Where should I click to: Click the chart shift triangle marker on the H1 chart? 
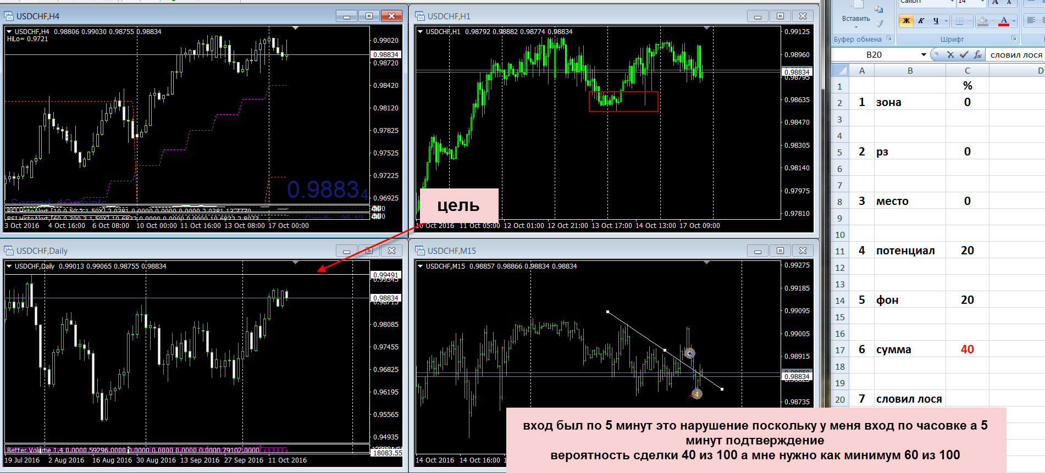point(707,28)
